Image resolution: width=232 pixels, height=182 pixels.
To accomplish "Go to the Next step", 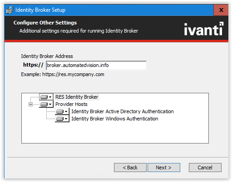I will pyautogui.click(x=164, y=168).
